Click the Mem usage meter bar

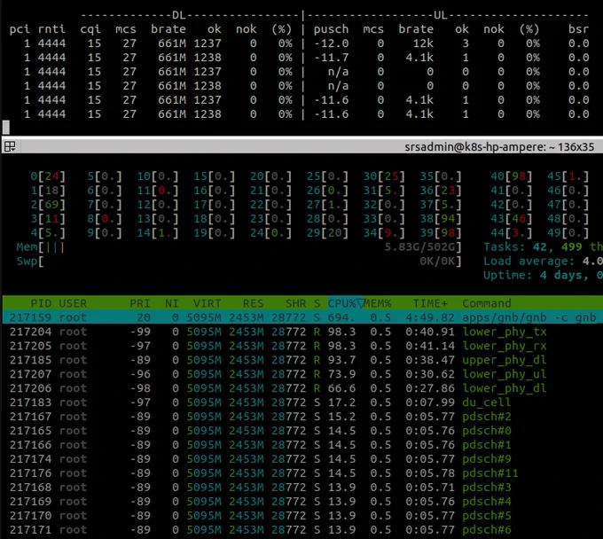[x=239, y=246]
